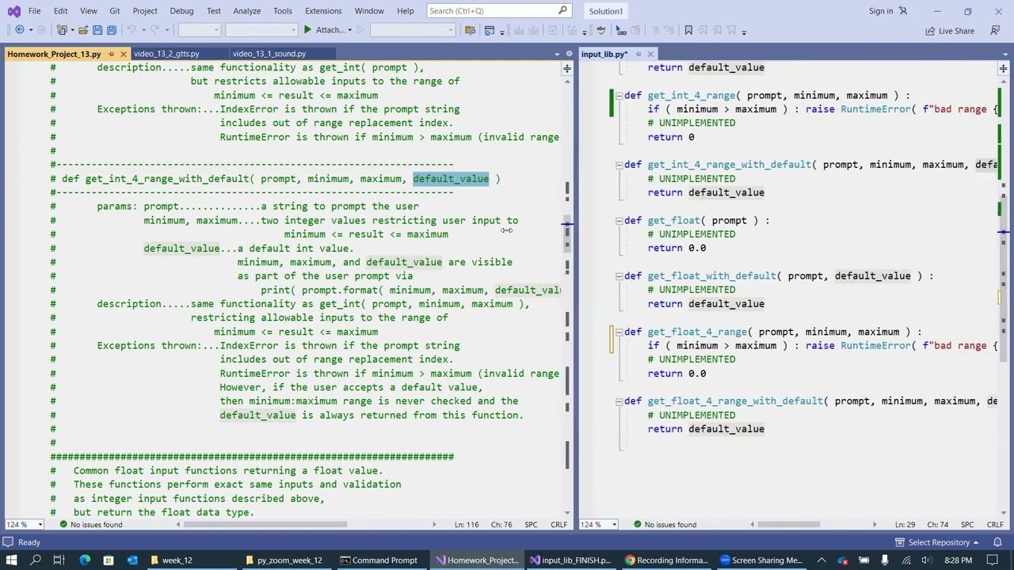Close the input_lib.py tab

tap(650, 54)
